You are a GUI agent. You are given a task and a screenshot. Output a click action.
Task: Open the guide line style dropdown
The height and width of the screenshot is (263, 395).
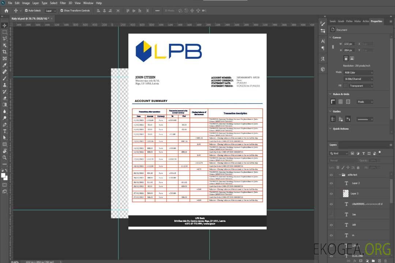tap(365, 119)
